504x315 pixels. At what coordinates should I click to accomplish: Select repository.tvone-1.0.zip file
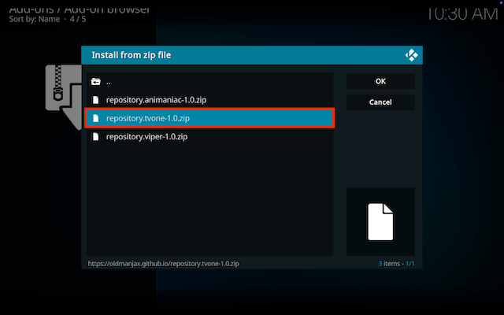click(209, 118)
